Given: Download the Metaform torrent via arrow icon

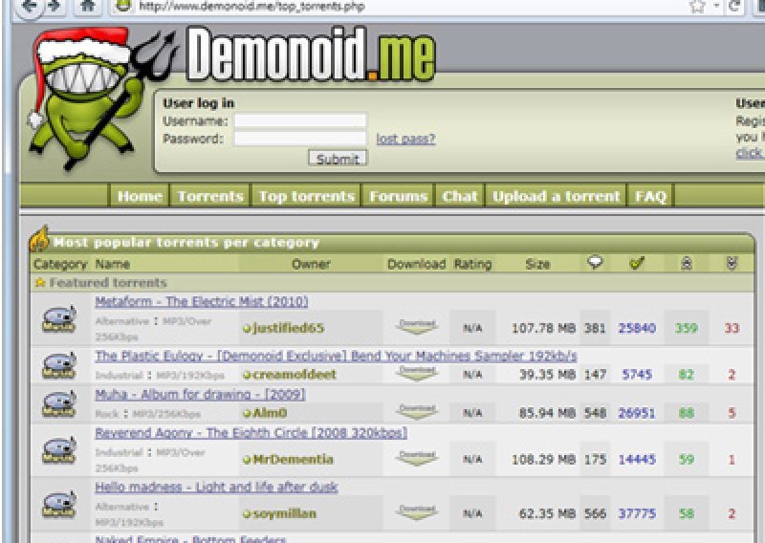Looking at the screenshot, I should click(x=417, y=326).
